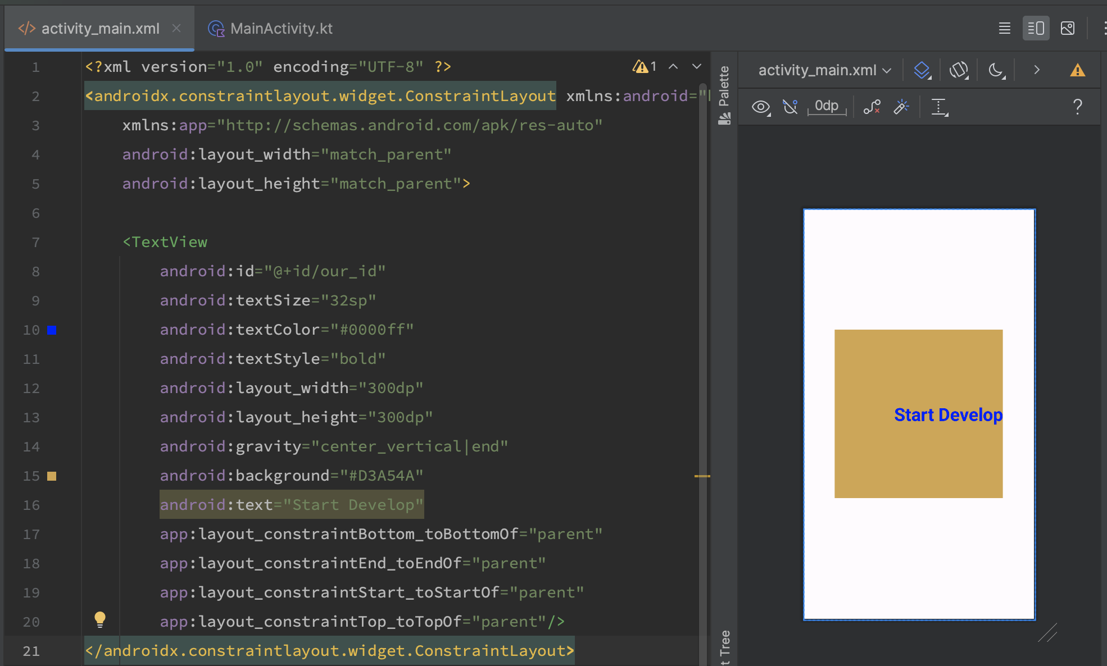Viewport: 1107px width, 666px height.
Task: Infer constraints with the magic wand
Action: click(x=901, y=107)
